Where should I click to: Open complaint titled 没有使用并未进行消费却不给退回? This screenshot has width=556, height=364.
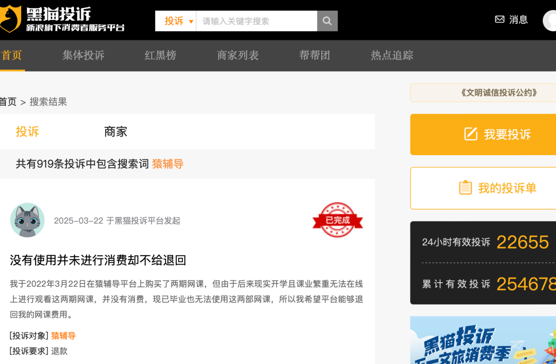pos(98,260)
